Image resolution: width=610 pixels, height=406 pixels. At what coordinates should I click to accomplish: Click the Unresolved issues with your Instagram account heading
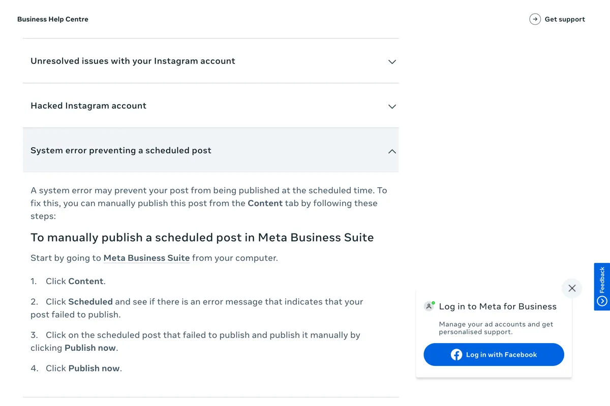133,61
